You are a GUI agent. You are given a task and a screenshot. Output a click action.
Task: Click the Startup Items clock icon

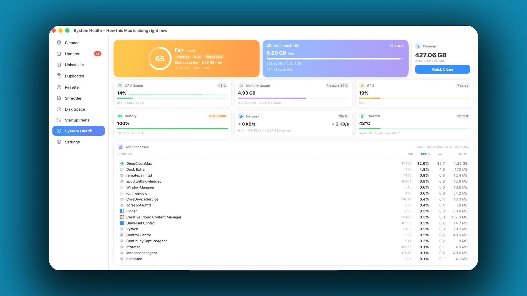pyautogui.click(x=59, y=120)
